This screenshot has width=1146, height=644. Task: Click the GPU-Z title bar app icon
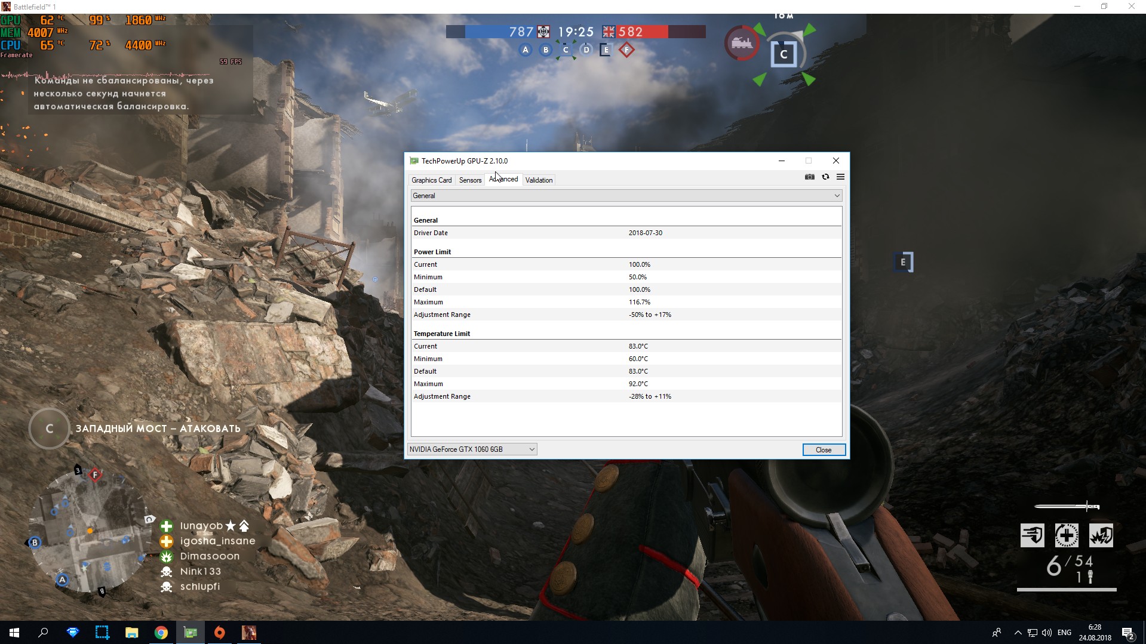pos(414,161)
